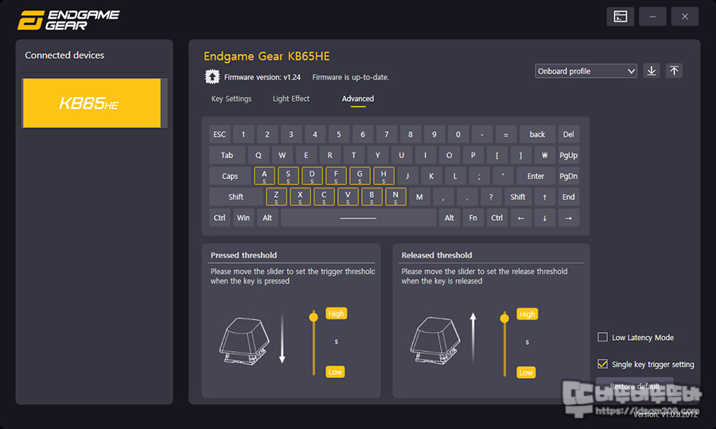Click Low label in Pressed threshold
This screenshot has height=429, width=716.
click(335, 372)
